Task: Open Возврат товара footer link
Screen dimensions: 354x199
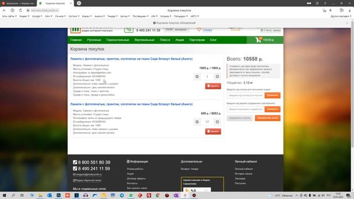Action: 189,169
